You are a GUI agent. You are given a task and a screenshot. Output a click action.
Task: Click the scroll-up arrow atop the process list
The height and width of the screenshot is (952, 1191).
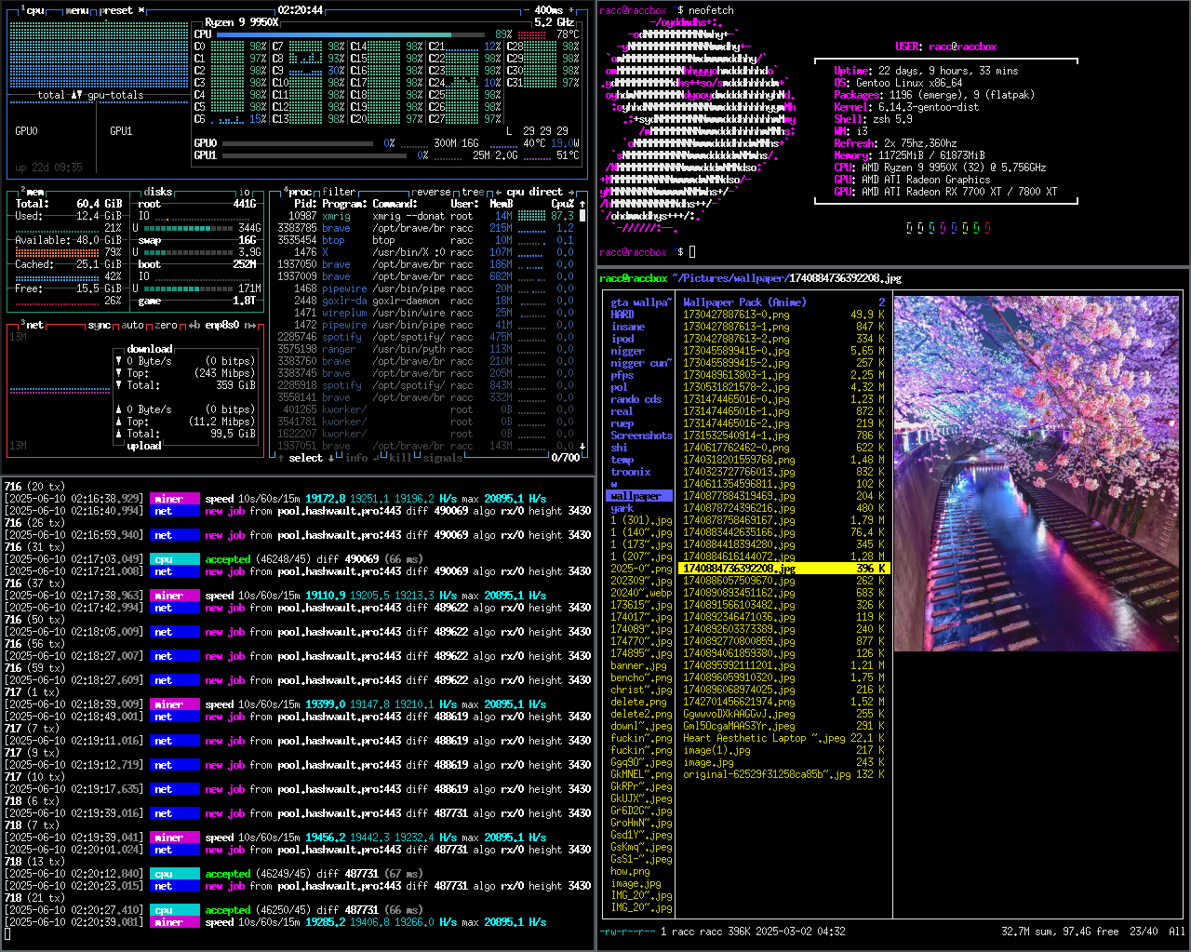(x=582, y=204)
